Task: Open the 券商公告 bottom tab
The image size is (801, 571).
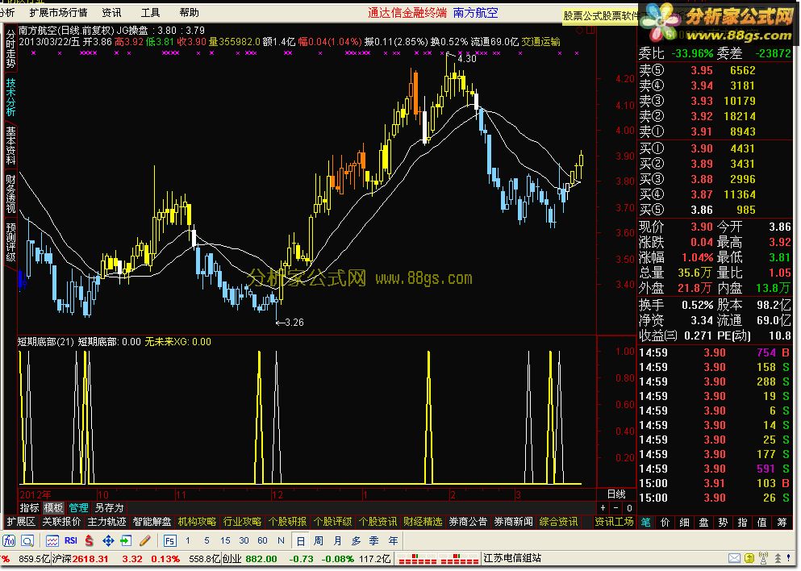Action: pyautogui.click(x=468, y=522)
